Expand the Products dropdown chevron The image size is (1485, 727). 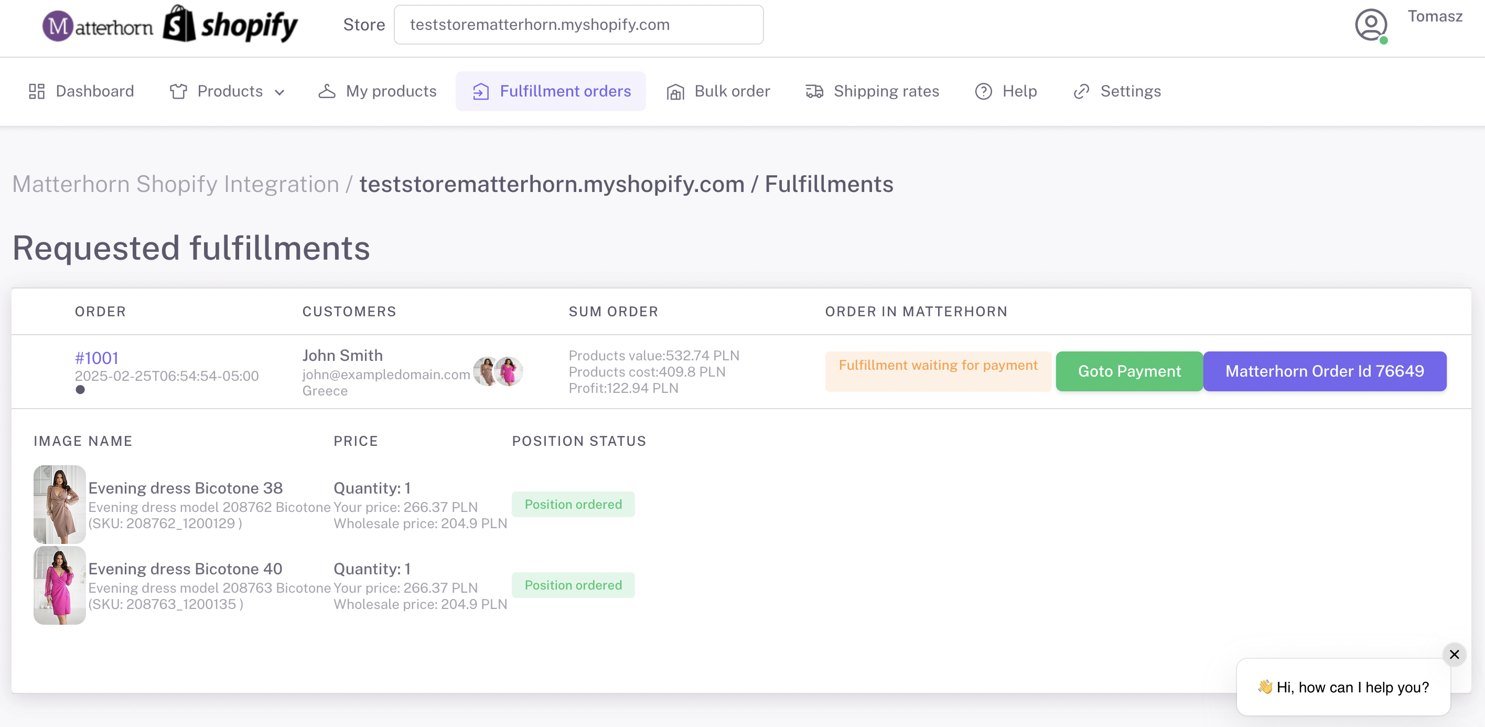point(279,92)
